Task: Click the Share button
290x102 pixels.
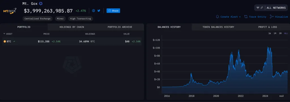Action: (113, 11)
